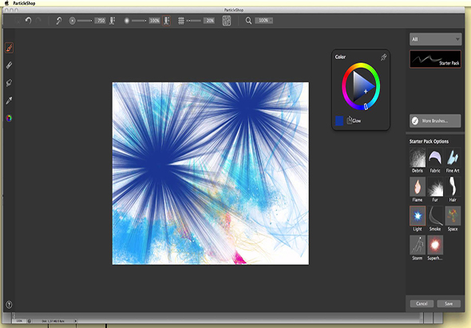Screen dimensions: 471x328
Task: Click the hook-shaped icon after Redo
Action: [x=58, y=21]
